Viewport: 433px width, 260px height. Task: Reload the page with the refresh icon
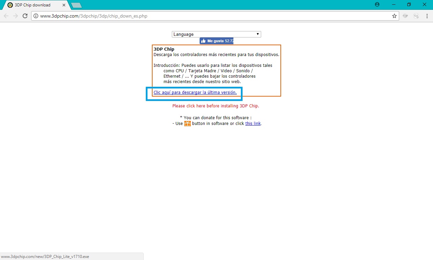click(25, 16)
